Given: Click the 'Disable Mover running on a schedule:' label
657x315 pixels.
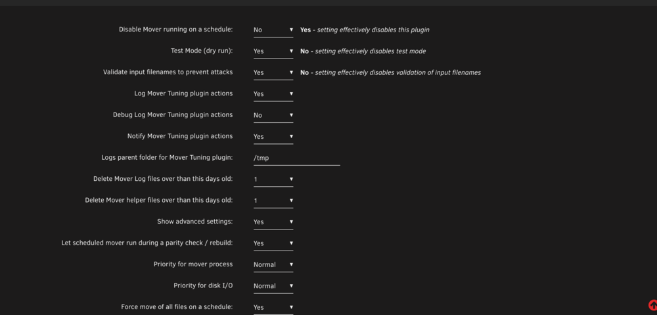Looking at the screenshot, I should pyautogui.click(x=175, y=30).
